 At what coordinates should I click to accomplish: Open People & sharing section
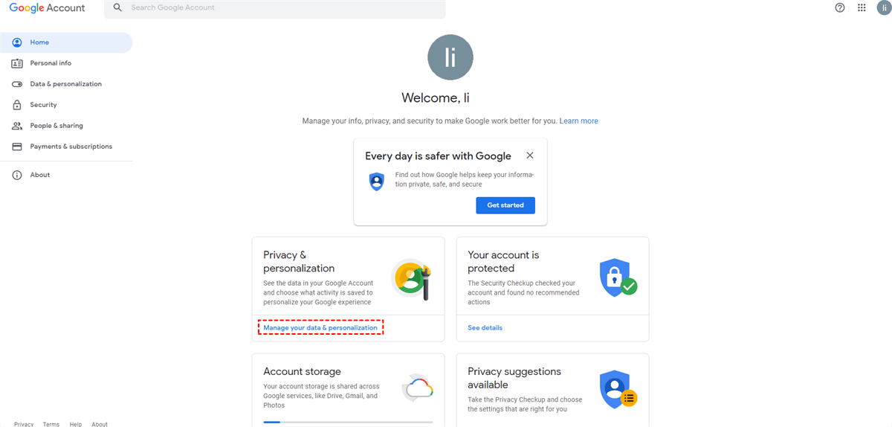[56, 126]
